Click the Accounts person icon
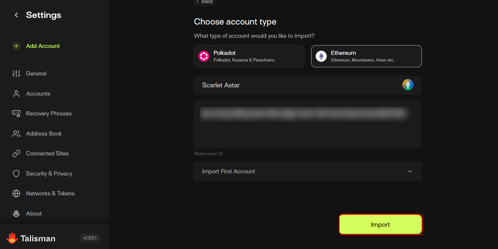 [x=16, y=94]
